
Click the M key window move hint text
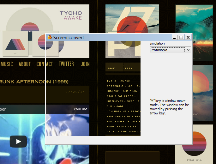coord(169,107)
